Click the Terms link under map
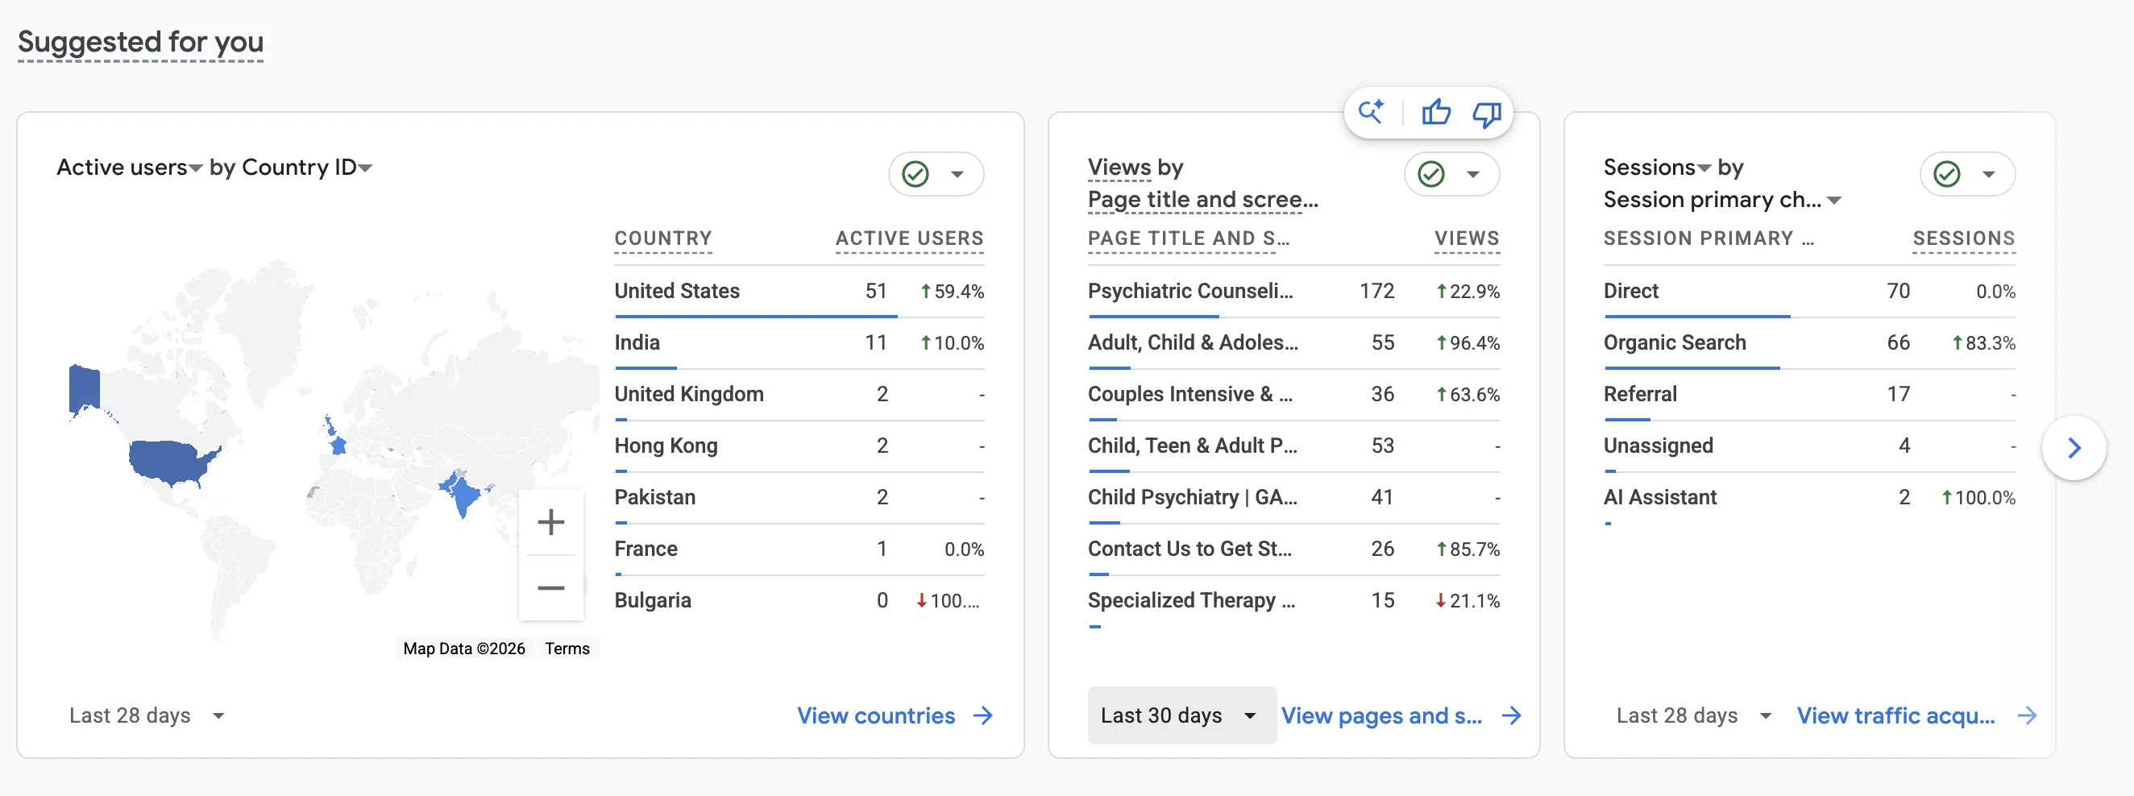This screenshot has width=2134, height=796. pyautogui.click(x=567, y=649)
